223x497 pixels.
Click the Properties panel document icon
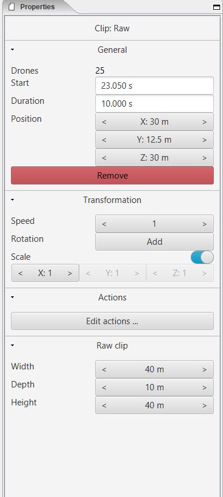12,7
